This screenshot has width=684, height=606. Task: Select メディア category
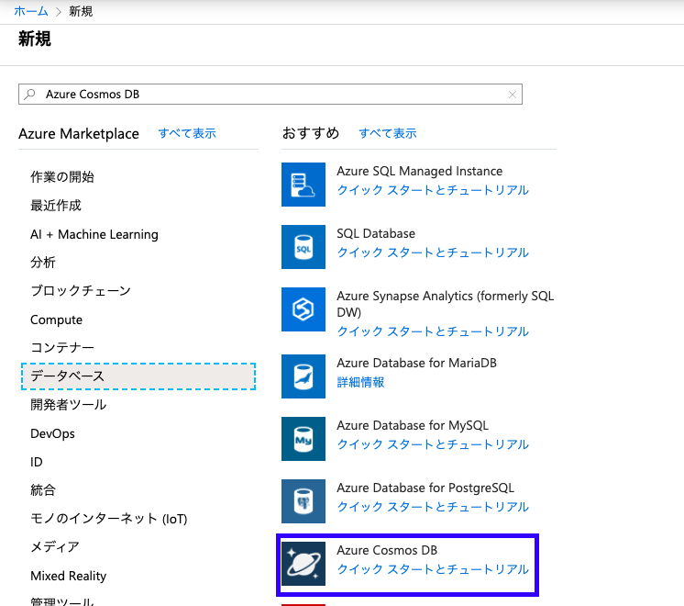(55, 547)
